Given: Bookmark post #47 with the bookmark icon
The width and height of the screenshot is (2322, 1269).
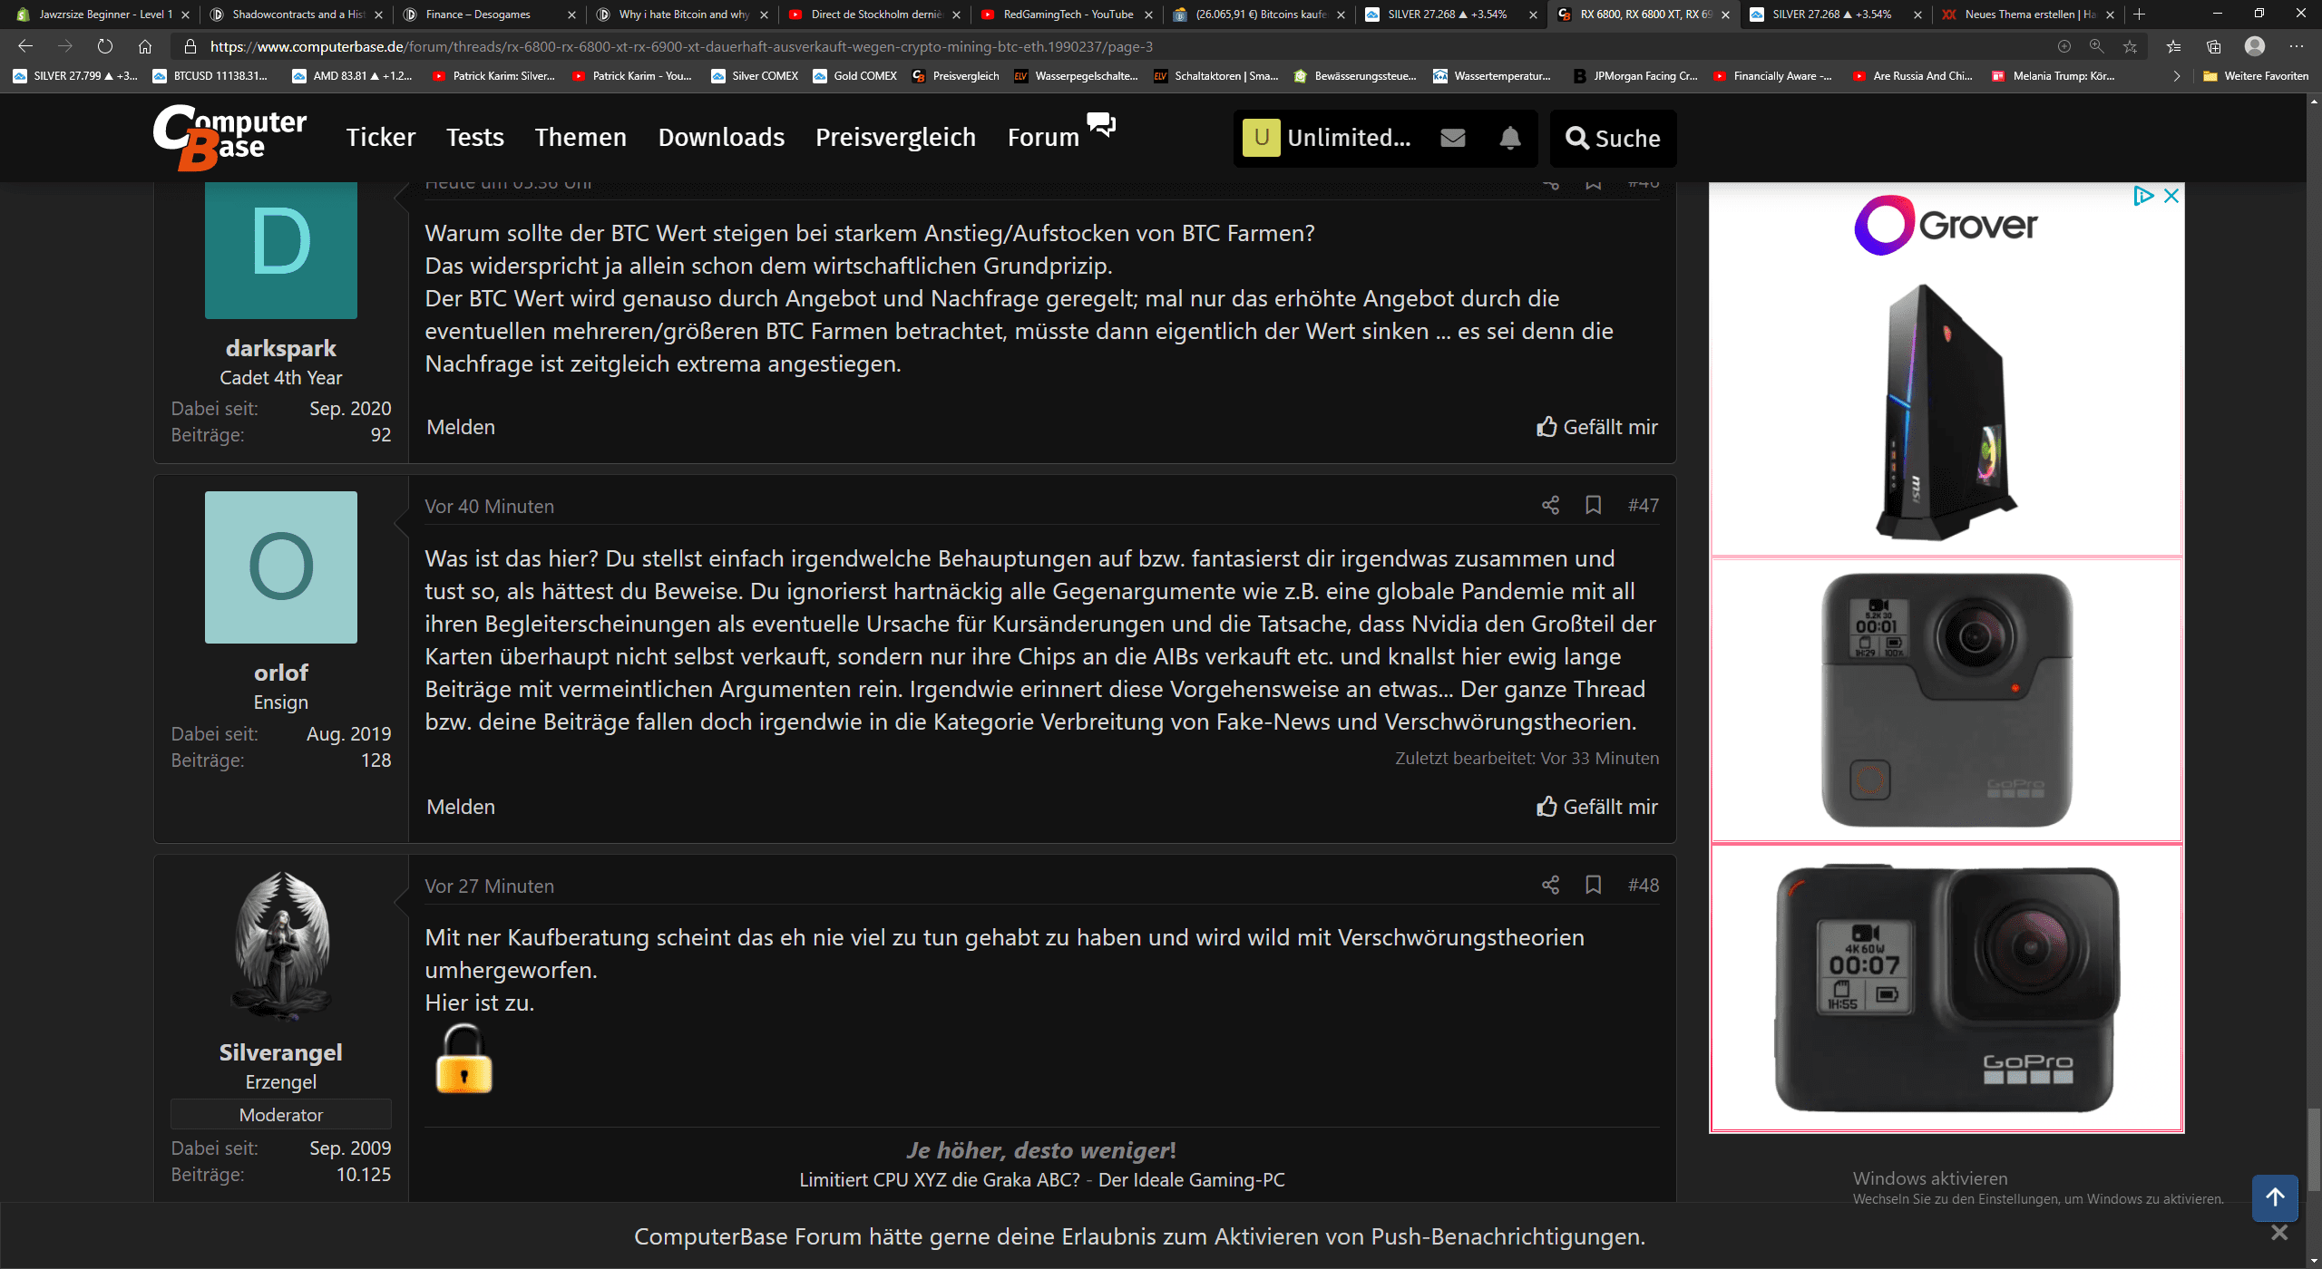Looking at the screenshot, I should tap(1593, 505).
